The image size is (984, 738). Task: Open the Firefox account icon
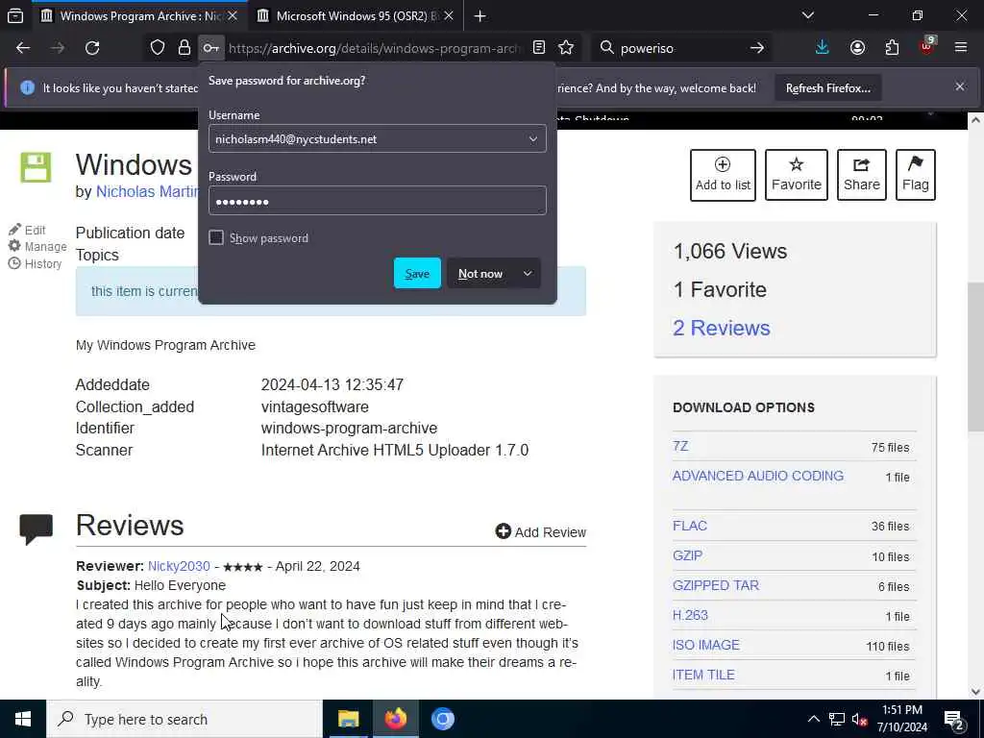tap(857, 48)
